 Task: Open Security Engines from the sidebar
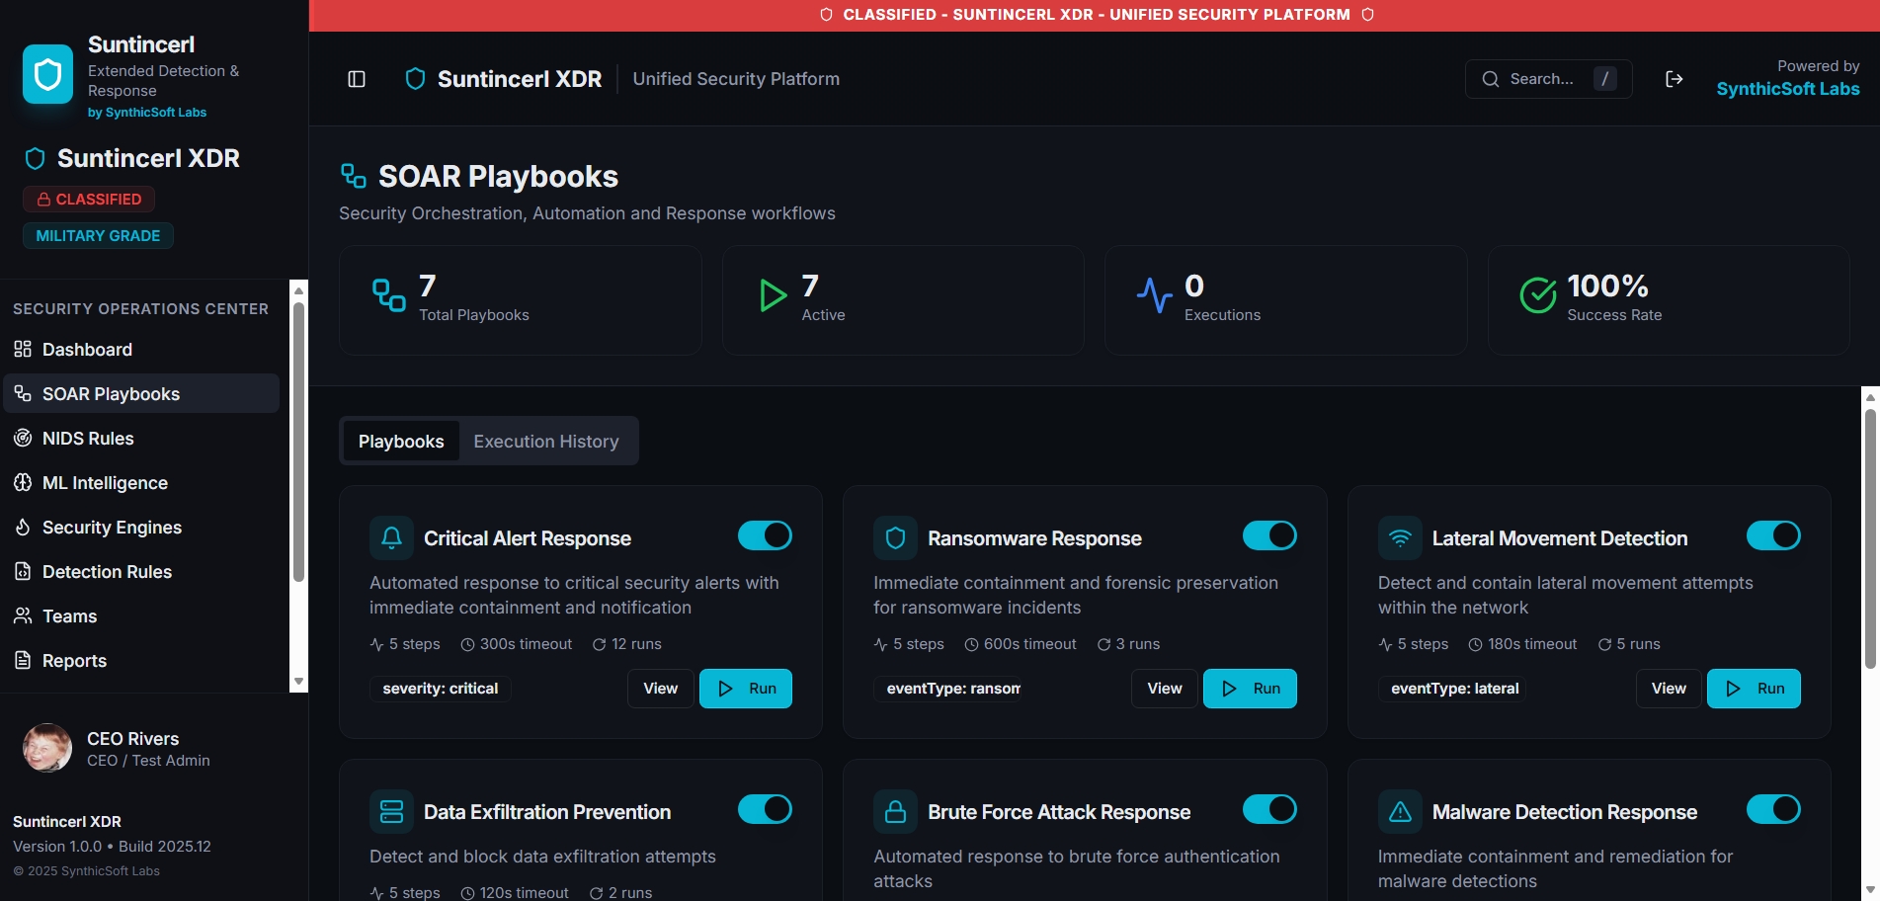pos(111,527)
